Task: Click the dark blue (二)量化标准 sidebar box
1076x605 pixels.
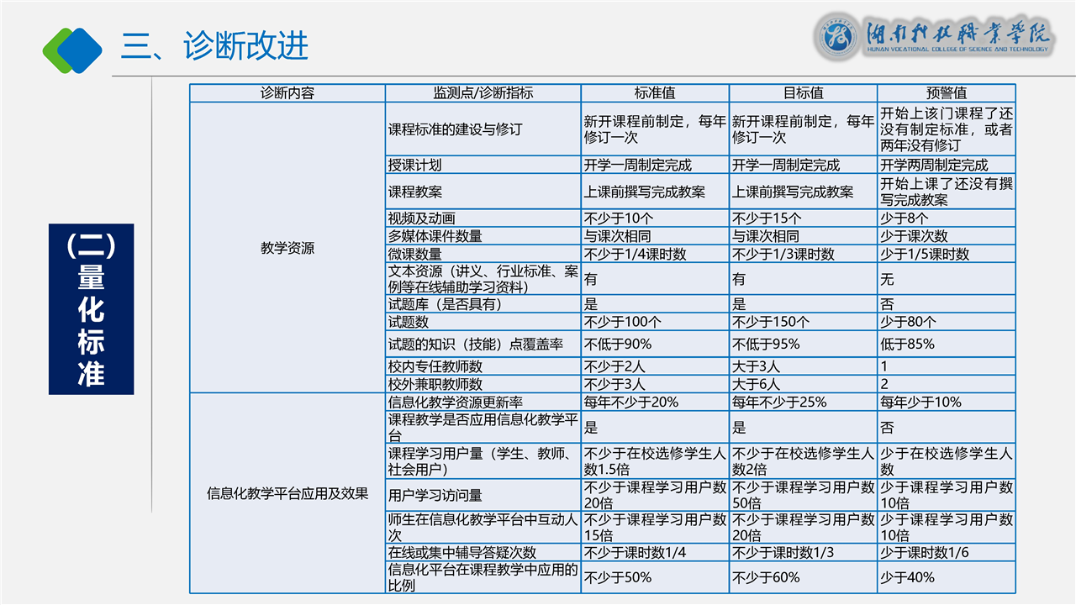Action: coord(91,308)
